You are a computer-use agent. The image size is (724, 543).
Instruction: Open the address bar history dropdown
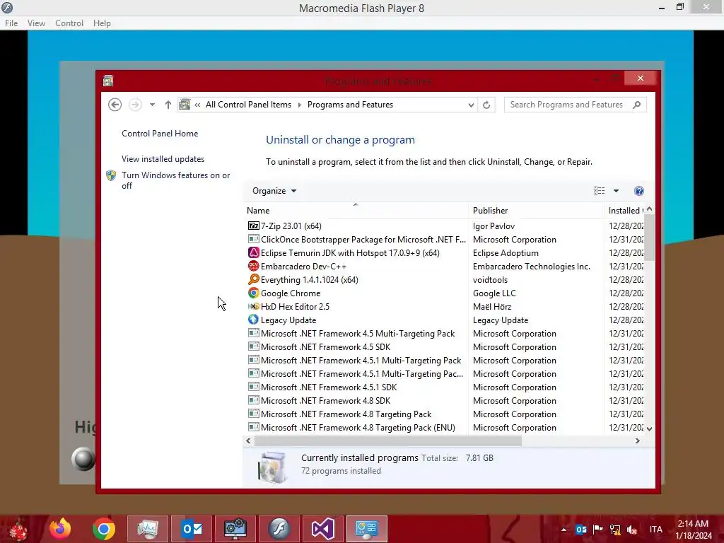(x=470, y=105)
